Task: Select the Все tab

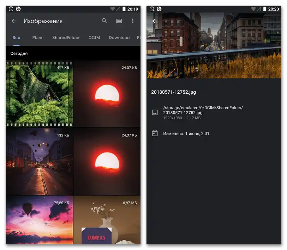Action: pos(16,38)
